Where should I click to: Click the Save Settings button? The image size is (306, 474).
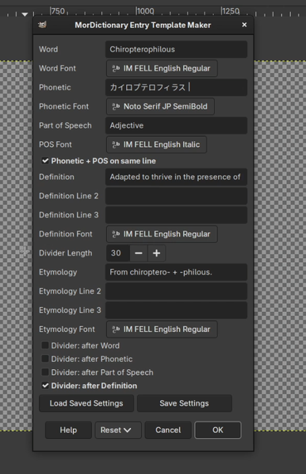tap(185, 403)
